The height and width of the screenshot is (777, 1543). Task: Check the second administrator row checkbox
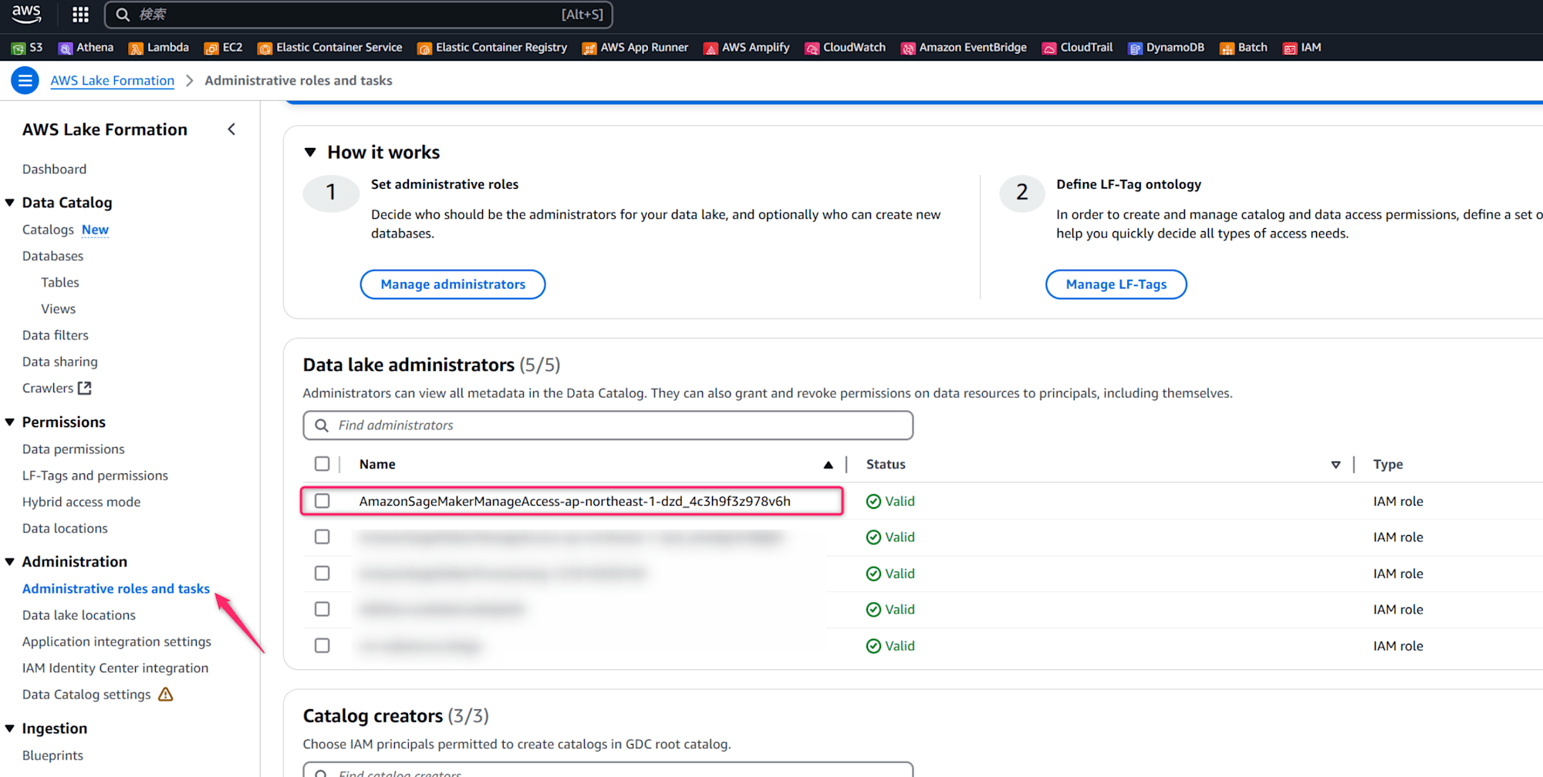click(x=322, y=537)
